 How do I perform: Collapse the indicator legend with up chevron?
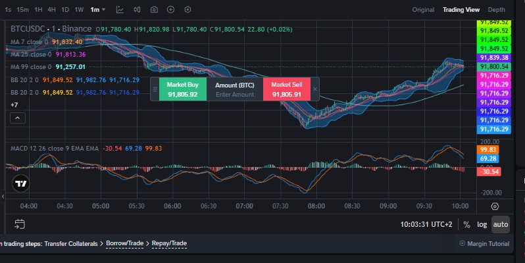(x=18, y=118)
